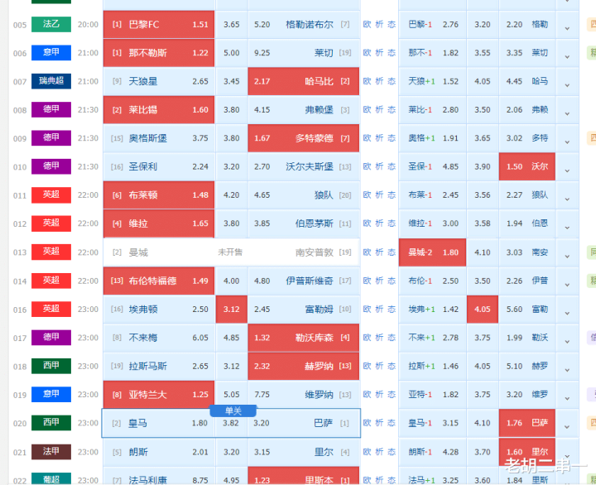Open 欧 link in 莱比锡 row
This screenshot has width=596, height=485.
pyautogui.click(x=367, y=110)
